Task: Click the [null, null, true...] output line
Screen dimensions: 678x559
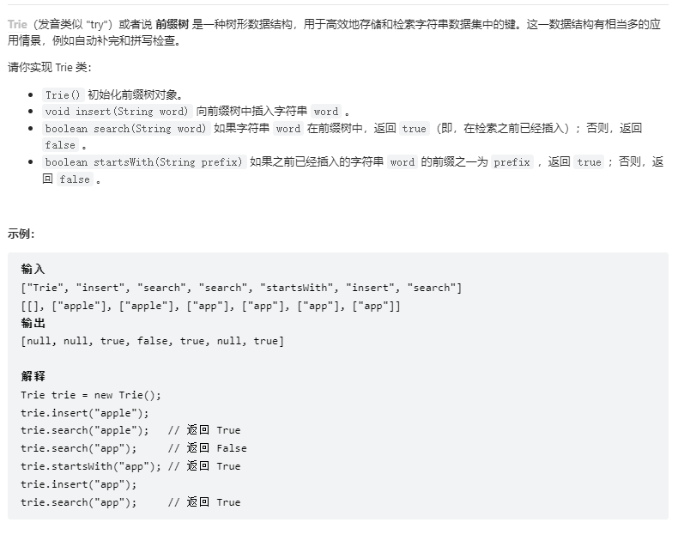Action: tap(152, 341)
